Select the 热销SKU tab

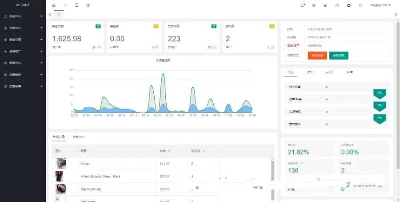[79, 137]
